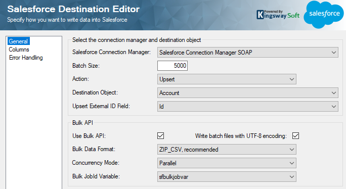Click the 'Salesforce Connection Manager:' label
Image resolution: width=346 pixels, height=189 pixels.
pos(111,52)
